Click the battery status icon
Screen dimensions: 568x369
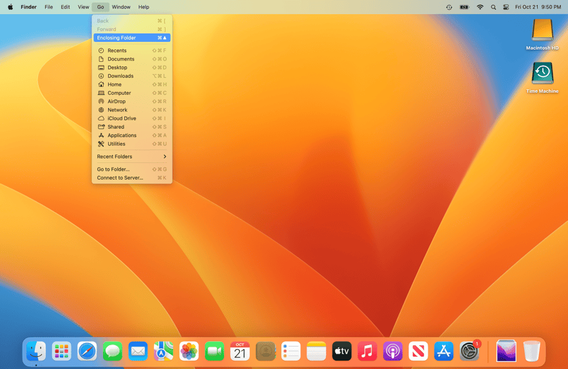(x=464, y=7)
